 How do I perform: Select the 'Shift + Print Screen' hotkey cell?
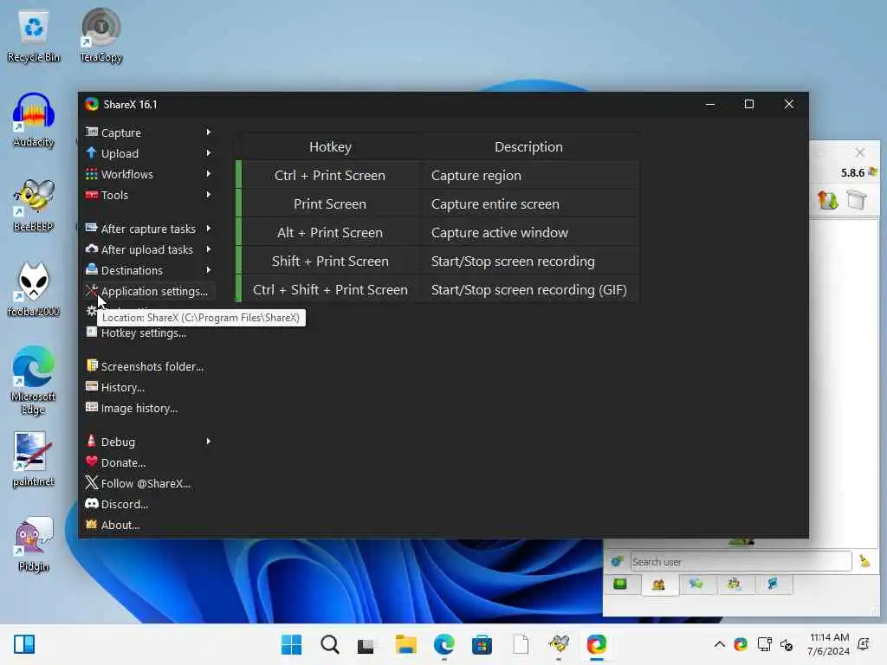pyautogui.click(x=330, y=261)
